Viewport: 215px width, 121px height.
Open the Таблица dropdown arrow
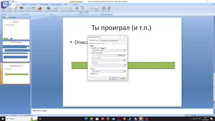pos(4,12)
